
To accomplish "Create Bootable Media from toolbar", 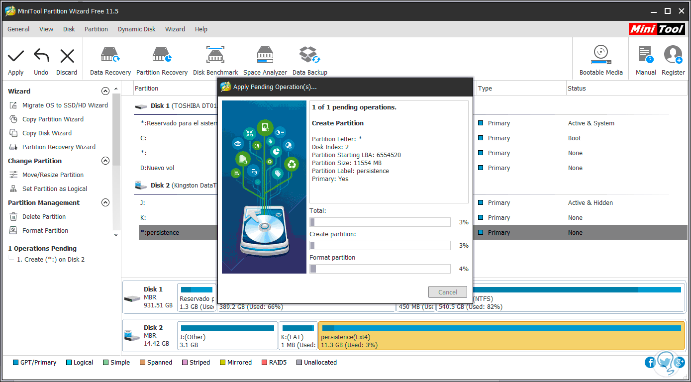I will coord(601,55).
